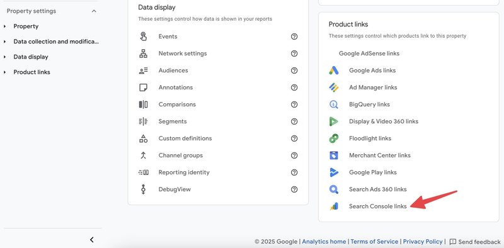This screenshot has height=248, width=504.
Task: Open Search Console links
Action: point(377,206)
